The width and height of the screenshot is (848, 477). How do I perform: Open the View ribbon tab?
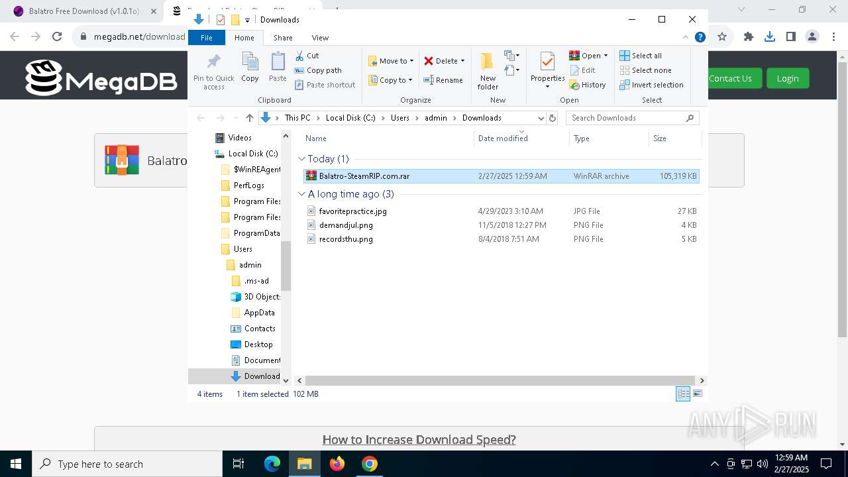[x=320, y=38]
